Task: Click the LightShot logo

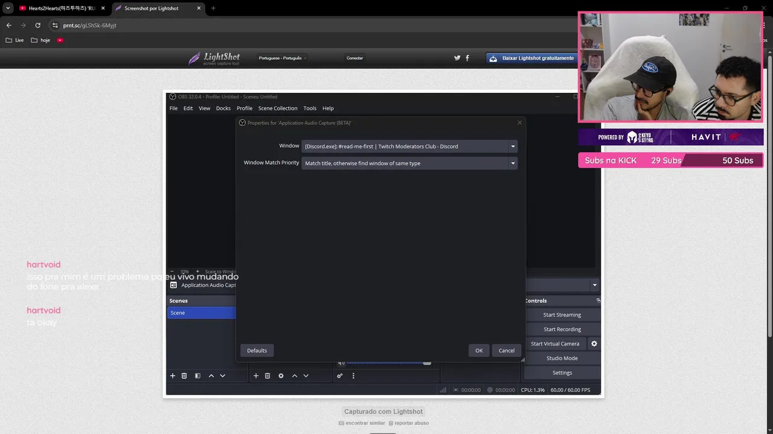Action: pos(214,58)
